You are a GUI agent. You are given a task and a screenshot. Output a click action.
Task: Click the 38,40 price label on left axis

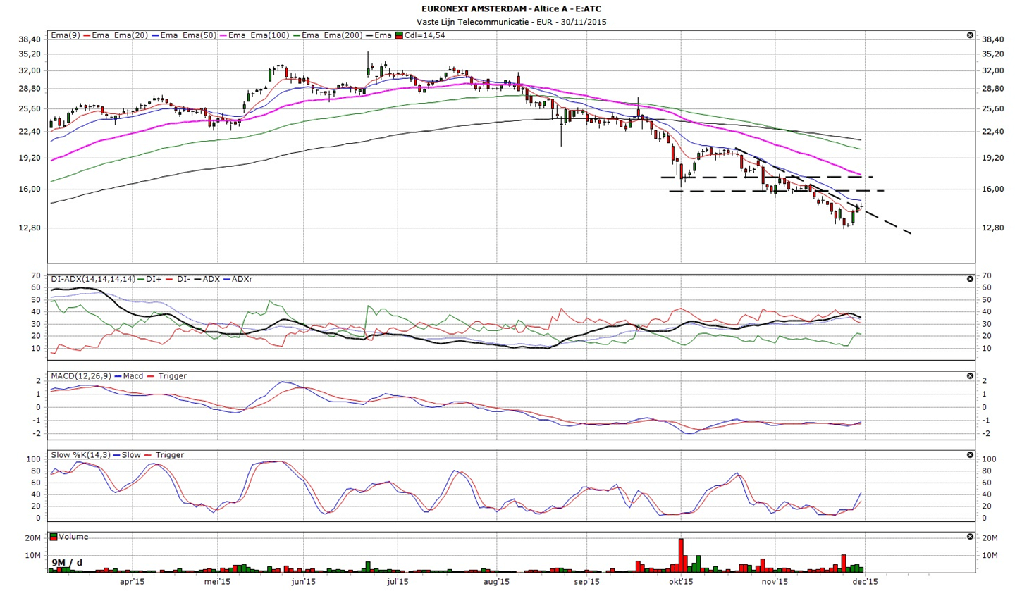coord(30,39)
